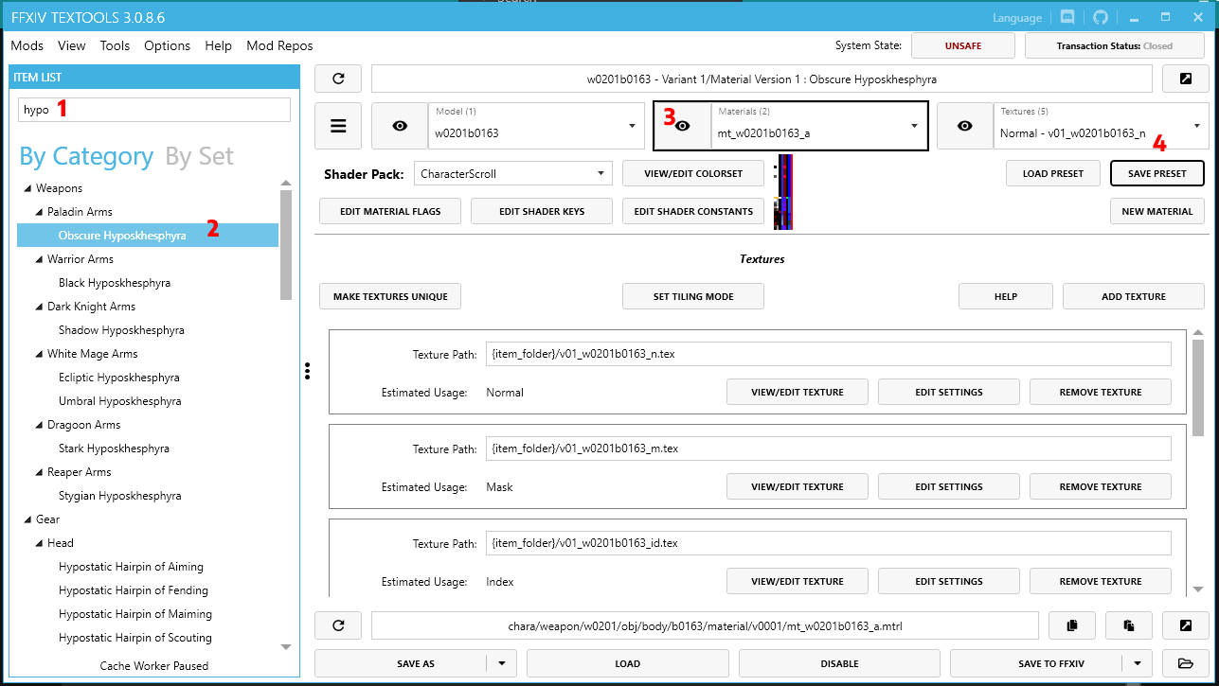Viewport: 1219px width, 686px height.
Task: Open the Options menu
Action: pos(167,45)
